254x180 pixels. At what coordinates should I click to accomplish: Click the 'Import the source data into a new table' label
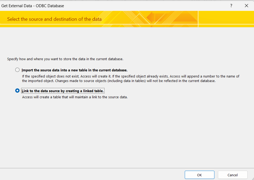click(74, 70)
